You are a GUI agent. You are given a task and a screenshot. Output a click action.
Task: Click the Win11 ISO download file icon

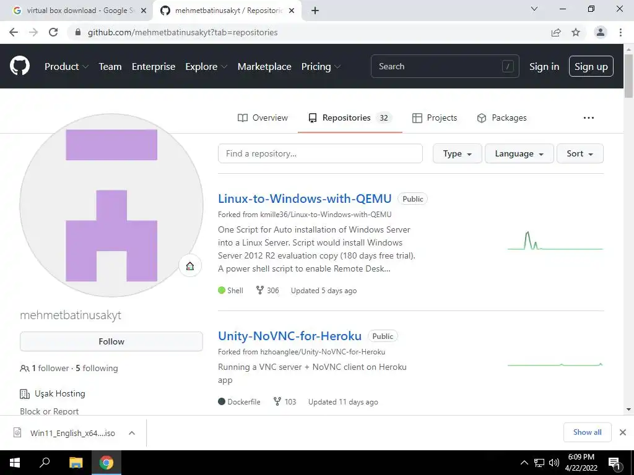[17, 432]
